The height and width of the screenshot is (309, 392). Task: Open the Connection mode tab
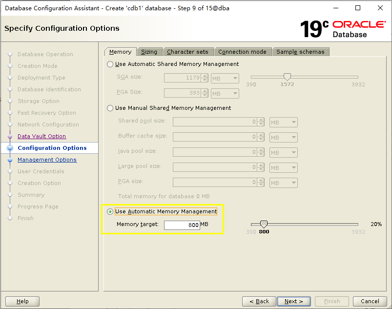point(242,52)
